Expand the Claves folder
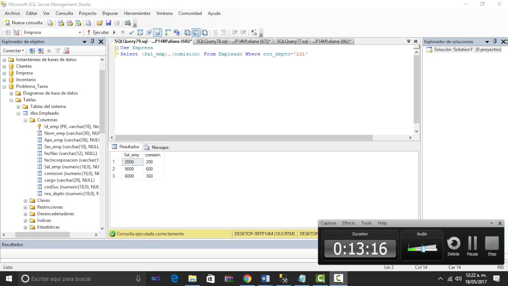The image size is (508, 286). 26,201
